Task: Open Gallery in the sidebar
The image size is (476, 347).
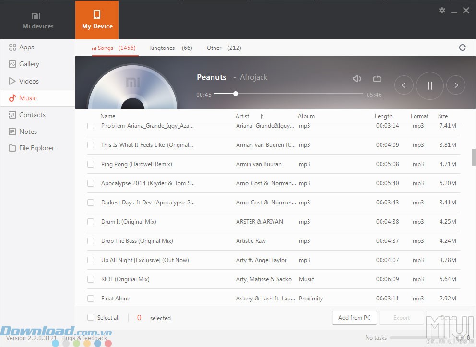Action: (x=29, y=64)
